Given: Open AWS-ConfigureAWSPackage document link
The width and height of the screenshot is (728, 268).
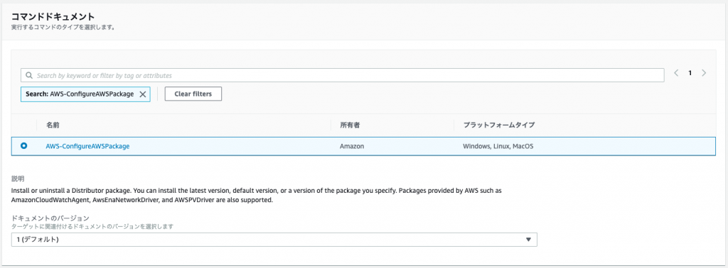Looking at the screenshot, I should [87, 146].
